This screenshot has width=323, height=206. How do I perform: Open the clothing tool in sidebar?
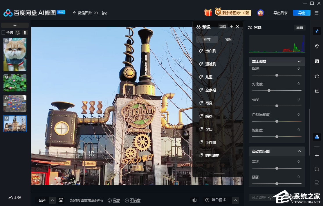point(317,76)
